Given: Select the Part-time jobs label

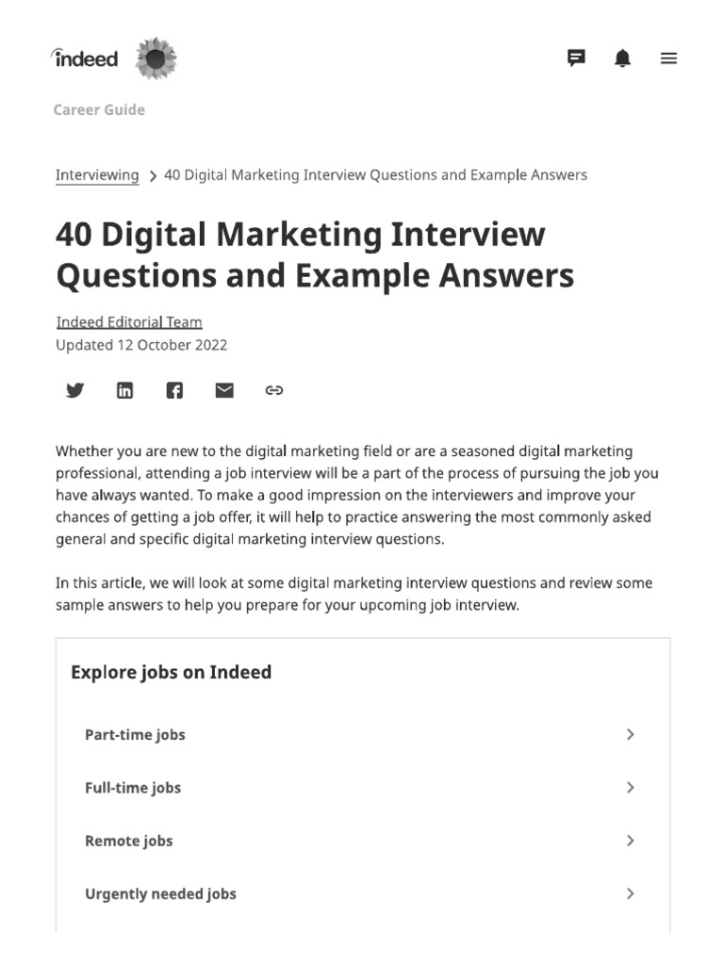Looking at the screenshot, I should click(x=135, y=735).
